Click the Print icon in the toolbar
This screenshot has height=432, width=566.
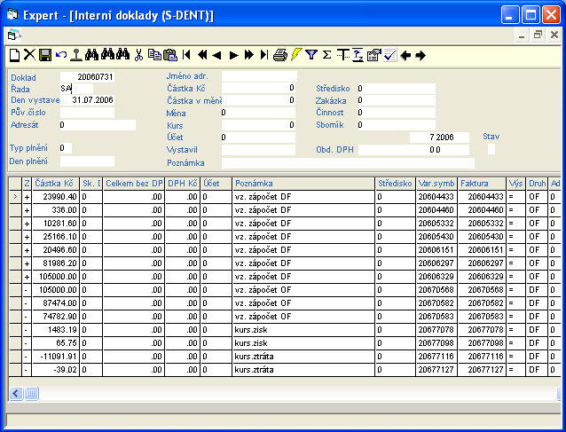pyautogui.click(x=279, y=55)
